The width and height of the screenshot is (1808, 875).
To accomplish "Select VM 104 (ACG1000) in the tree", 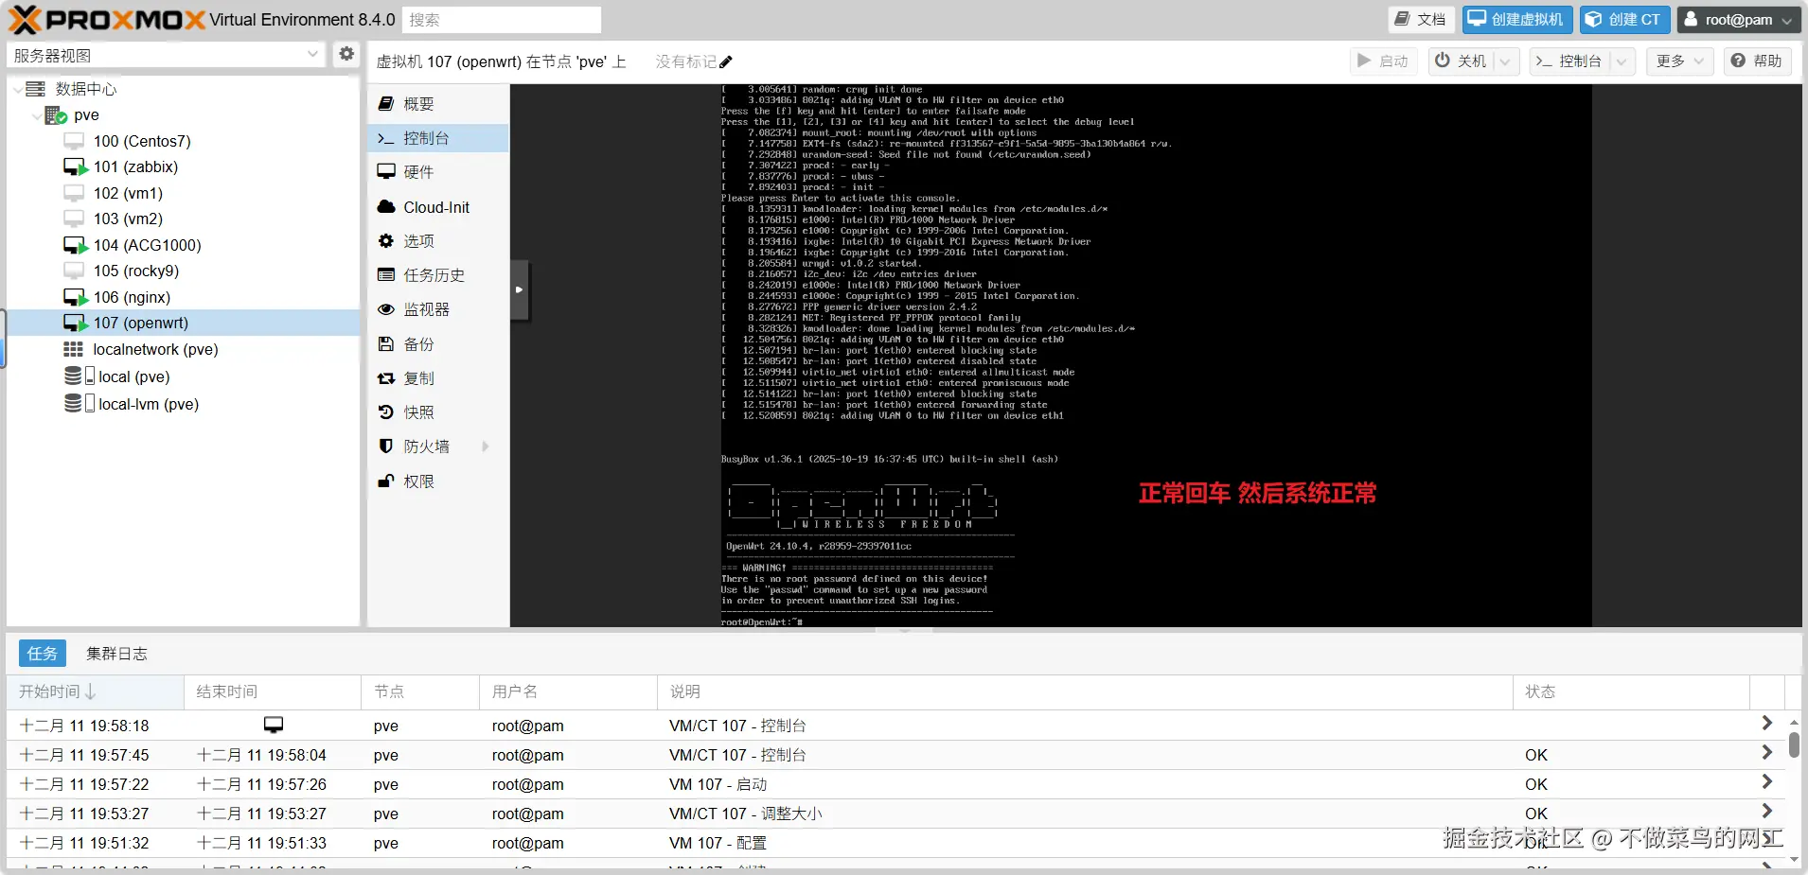I will click(147, 245).
